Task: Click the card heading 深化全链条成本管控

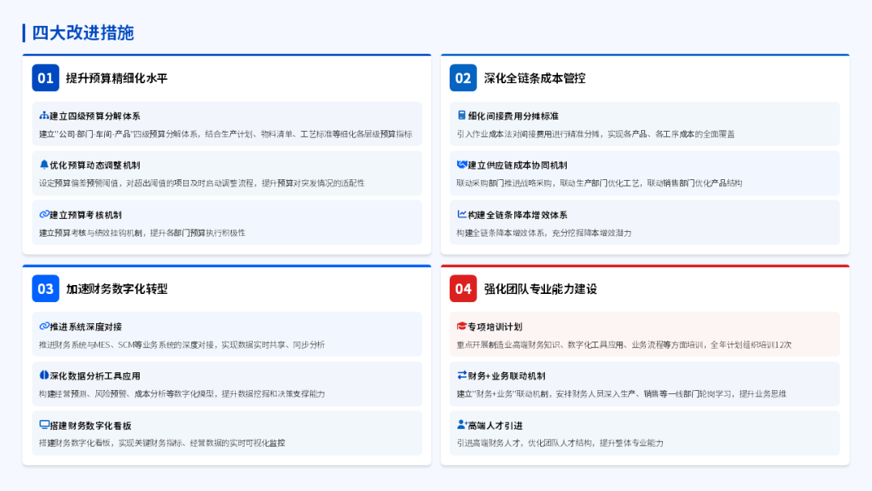Action: click(535, 78)
